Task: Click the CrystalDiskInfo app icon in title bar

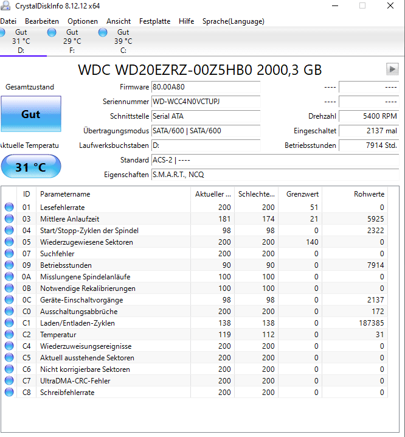Action: [5, 5]
